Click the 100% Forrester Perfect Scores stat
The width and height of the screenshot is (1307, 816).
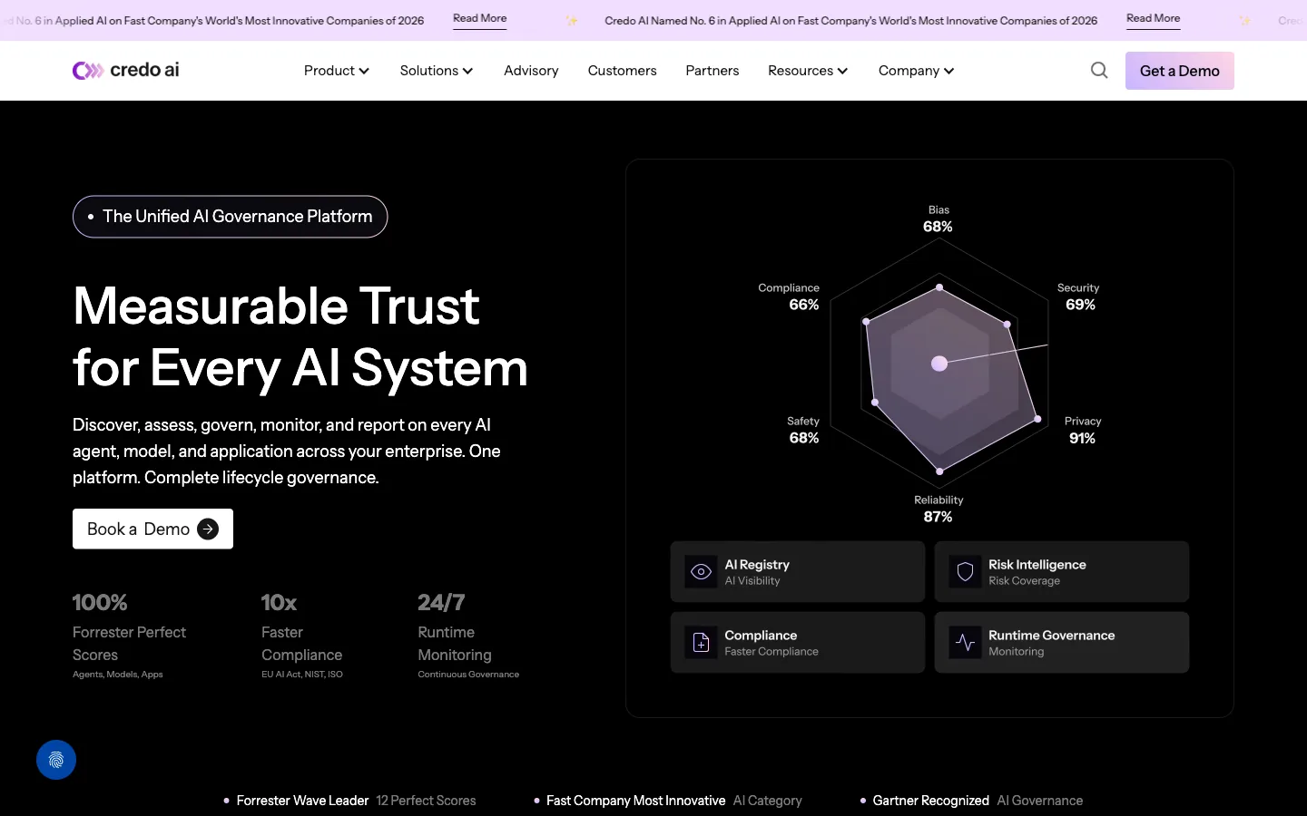(129, 635)
